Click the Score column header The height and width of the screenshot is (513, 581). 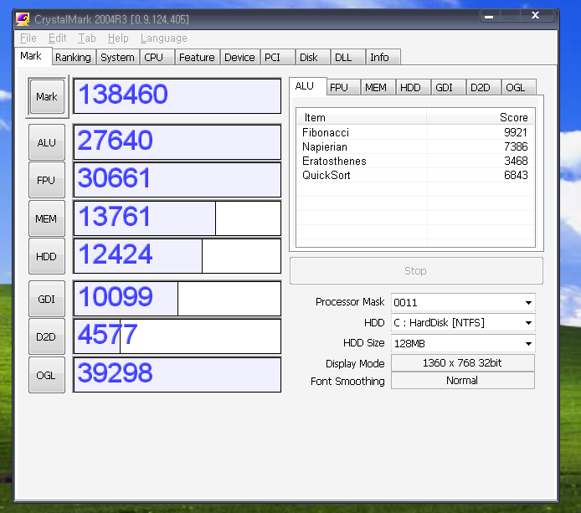481,117
